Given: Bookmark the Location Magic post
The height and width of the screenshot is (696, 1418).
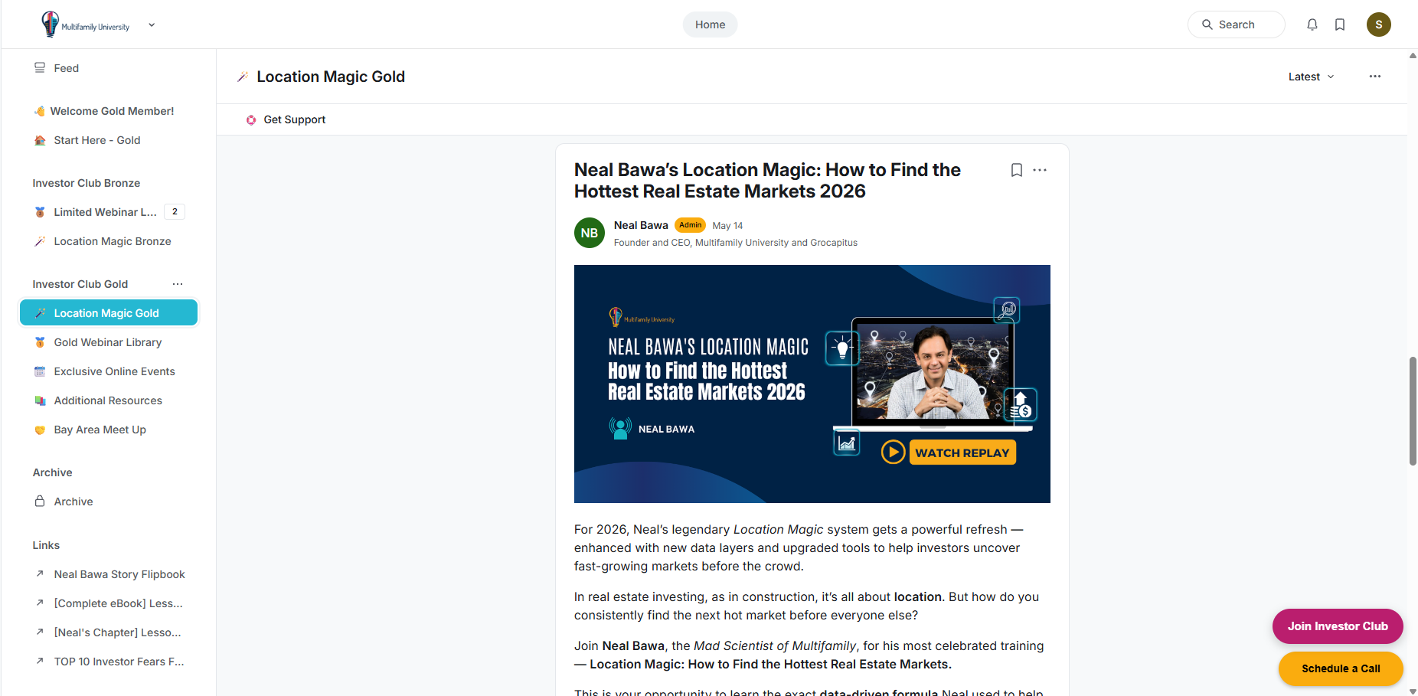Looking at the screenshot, I should (1017, 170).
